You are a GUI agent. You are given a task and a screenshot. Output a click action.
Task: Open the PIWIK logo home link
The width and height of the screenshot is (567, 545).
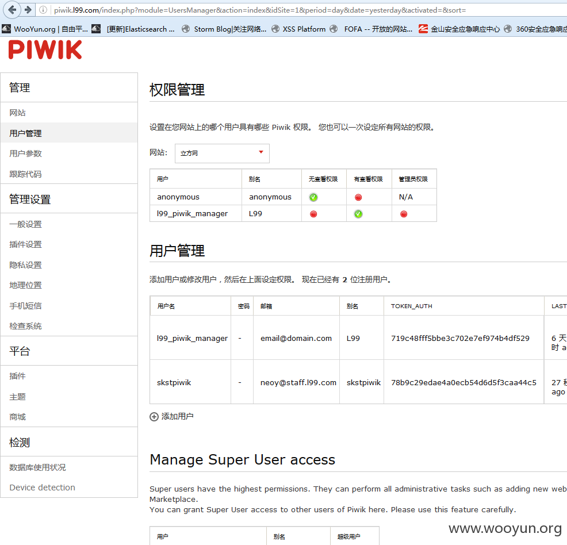[x=45, y=49]
